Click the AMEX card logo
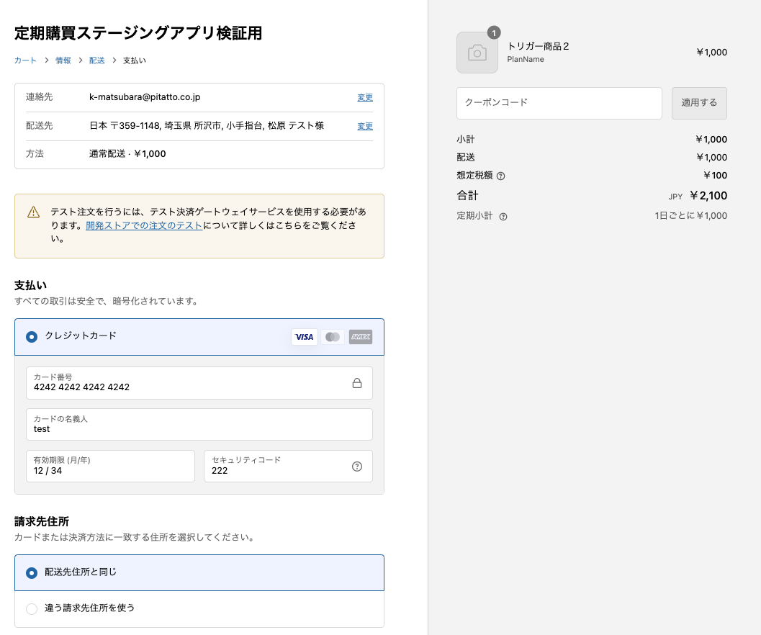This screenshot has height=635, width=761. [360, 337]
